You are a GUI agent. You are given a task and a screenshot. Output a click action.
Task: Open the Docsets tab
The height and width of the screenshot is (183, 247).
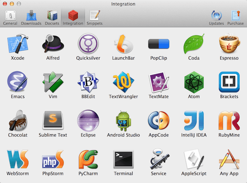[52, 17]
